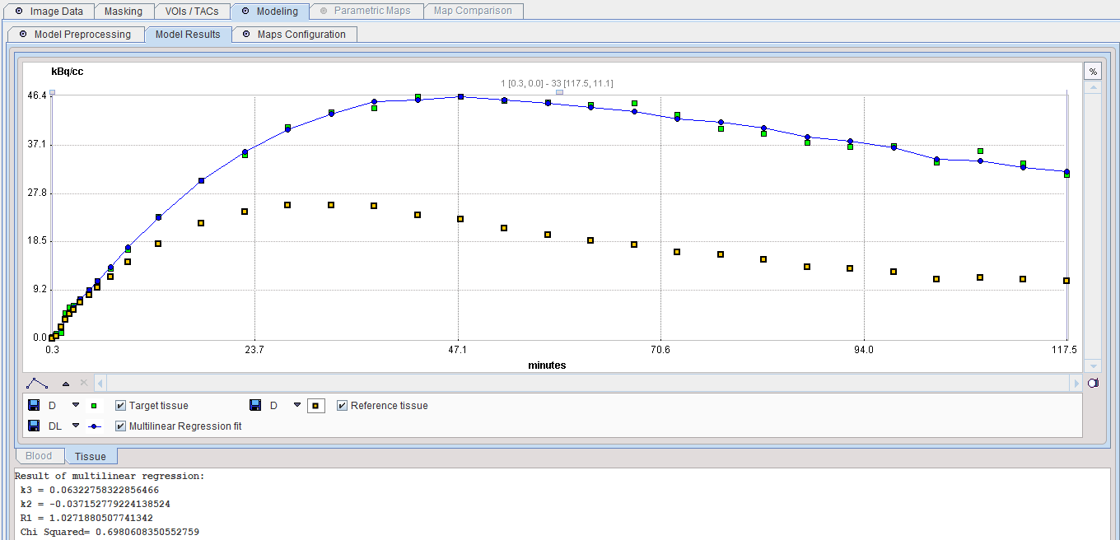1120x540 pixels.
Task: Click the Model Preprocessing tab status dot
Action: (23, 35)
